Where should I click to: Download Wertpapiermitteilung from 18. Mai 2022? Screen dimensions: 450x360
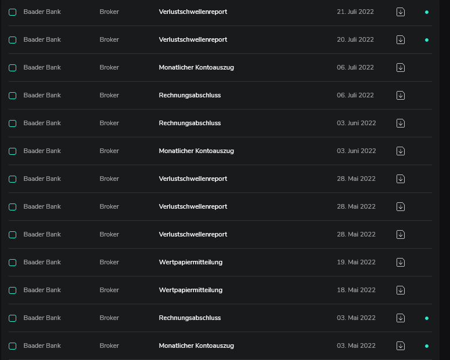click(401, 290)
